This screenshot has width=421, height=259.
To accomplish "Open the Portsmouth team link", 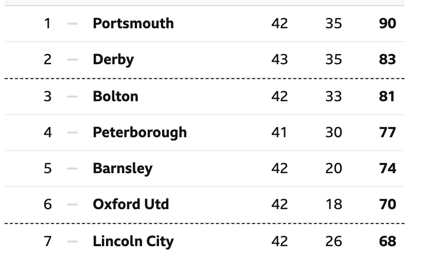I will 133,23.
